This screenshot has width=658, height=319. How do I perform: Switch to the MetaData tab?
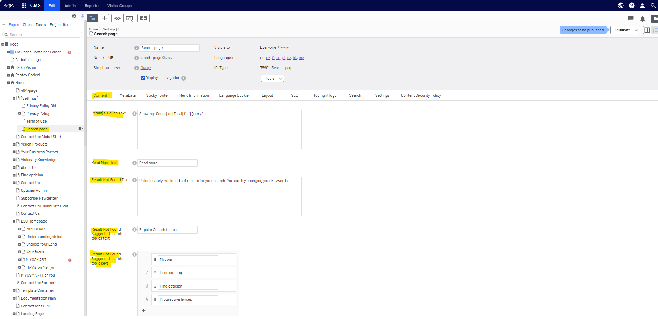point(127,95)
